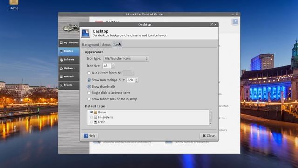
Task: Switch to the Menus tab
Action: tap(106, 45)
